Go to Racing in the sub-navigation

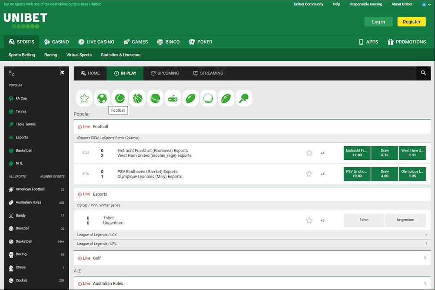(51, 55)
